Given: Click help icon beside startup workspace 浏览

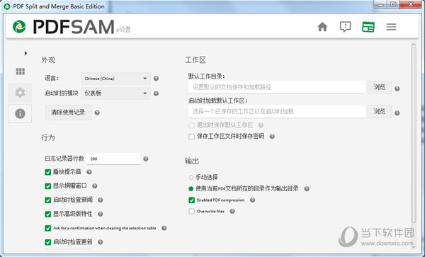Looking at the screenshot, I should point(397,113).
